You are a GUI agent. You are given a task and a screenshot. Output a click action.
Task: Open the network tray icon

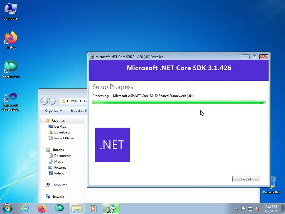click(x=250, y=209)
